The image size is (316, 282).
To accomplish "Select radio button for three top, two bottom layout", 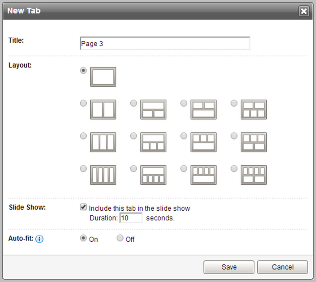I will (234, 136).
